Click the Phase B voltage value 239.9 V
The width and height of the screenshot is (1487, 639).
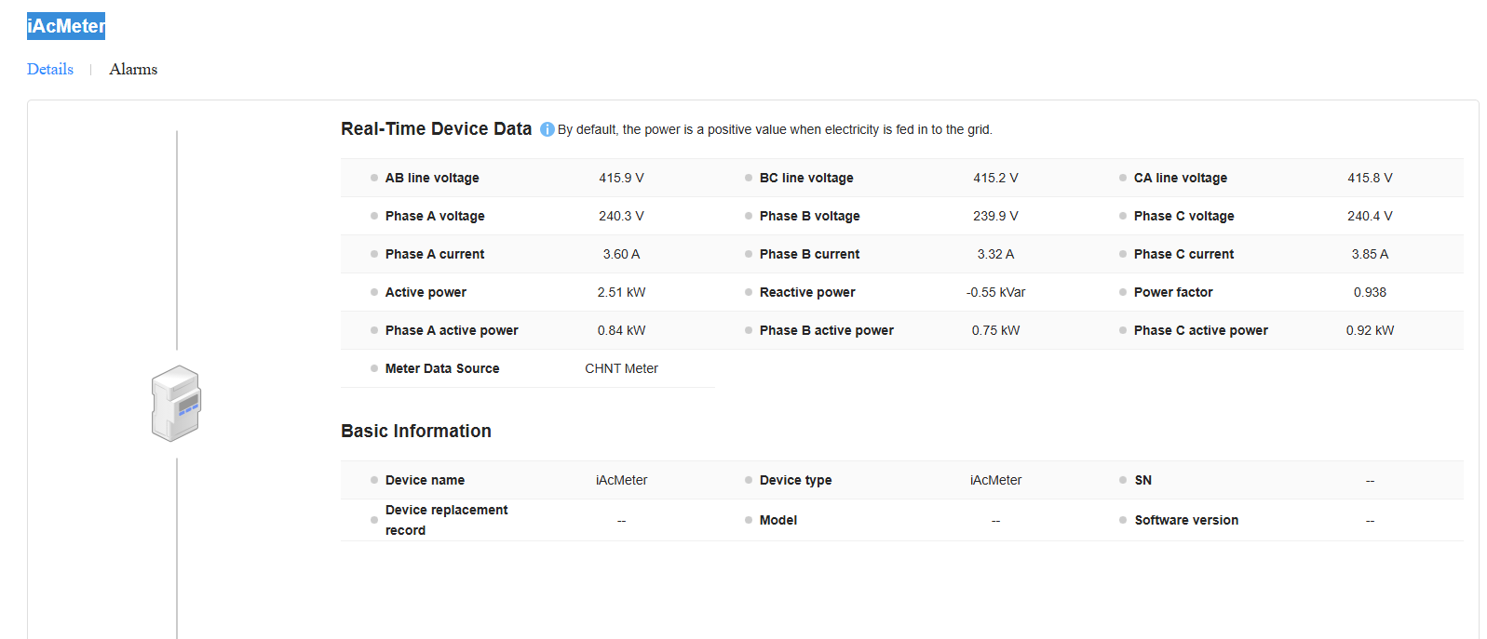pos(995,216)
